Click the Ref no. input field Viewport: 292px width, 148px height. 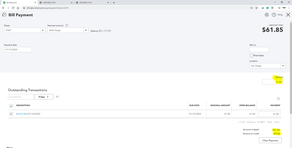(259, 50)
